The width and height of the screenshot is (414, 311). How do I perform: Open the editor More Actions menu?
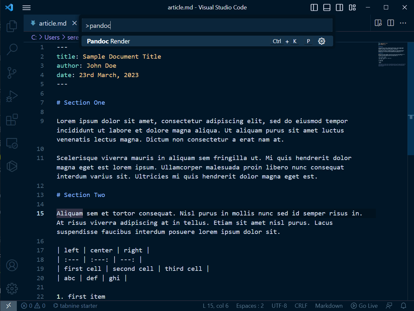[403, 23]
